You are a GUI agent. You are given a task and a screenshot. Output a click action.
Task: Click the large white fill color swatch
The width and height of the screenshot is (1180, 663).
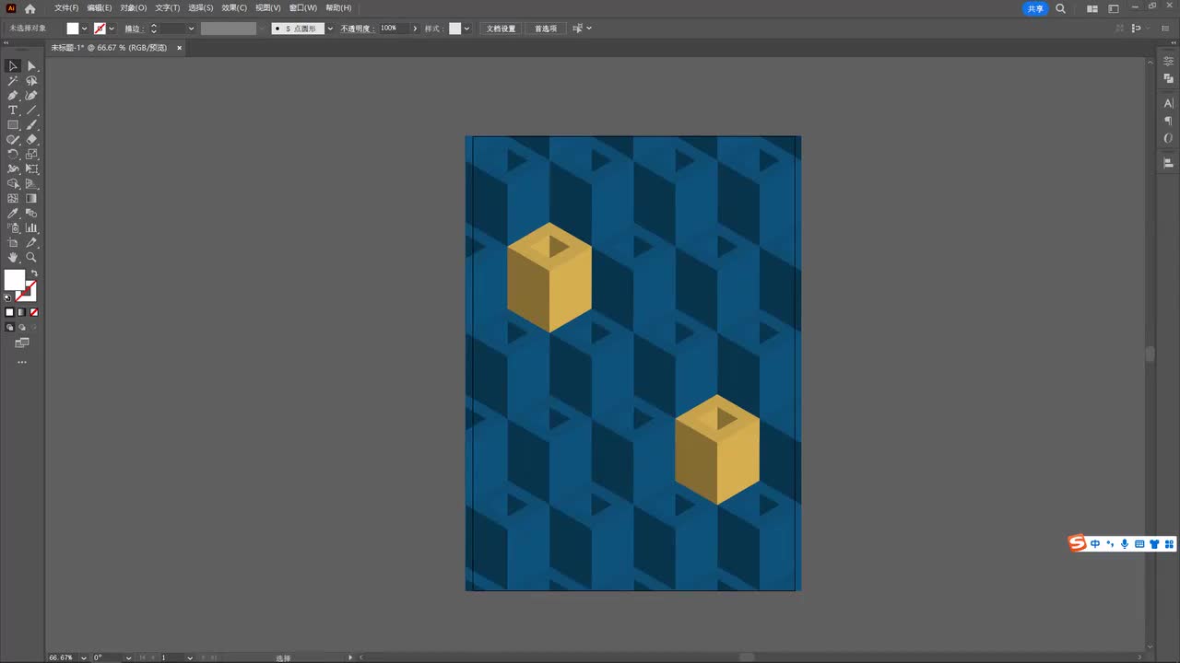(x=15, y=280)
